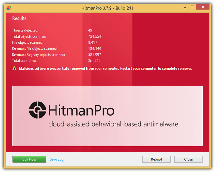The image size is (215, 172).
Task: Click the file objects scanned value 8,417
Action: [93, 43]
